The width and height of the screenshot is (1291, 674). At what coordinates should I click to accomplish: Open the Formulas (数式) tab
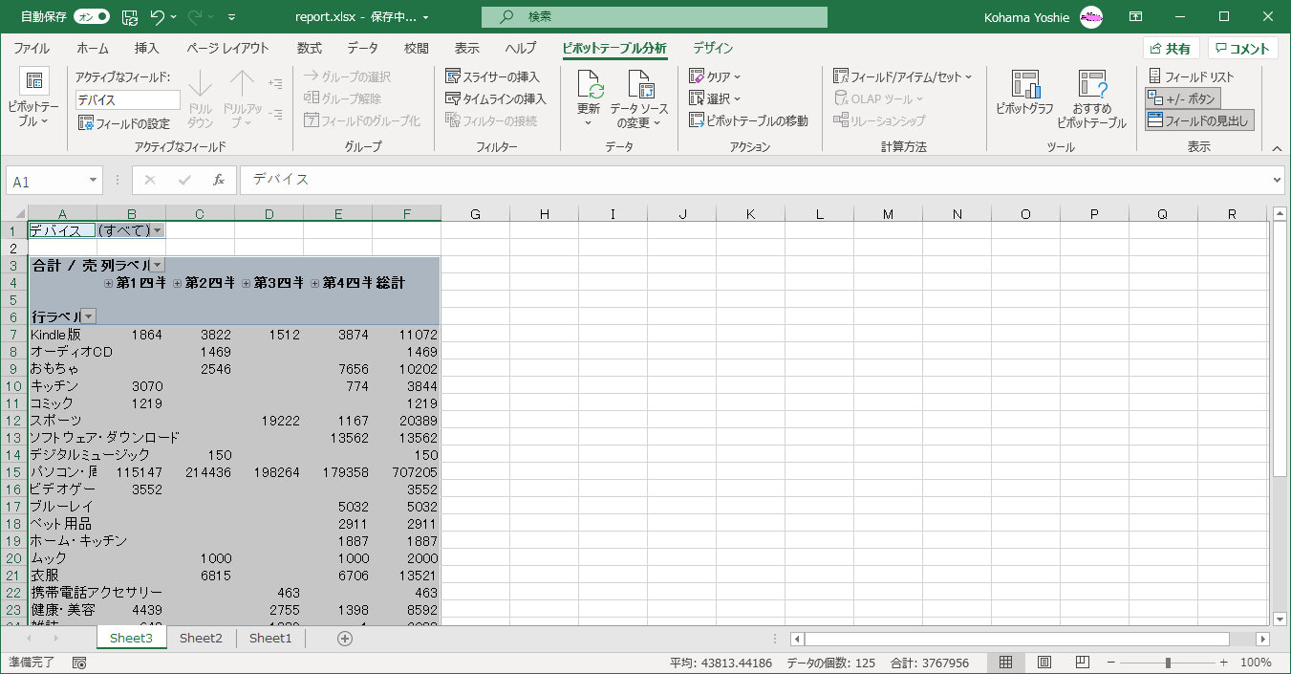click(310, 49)
